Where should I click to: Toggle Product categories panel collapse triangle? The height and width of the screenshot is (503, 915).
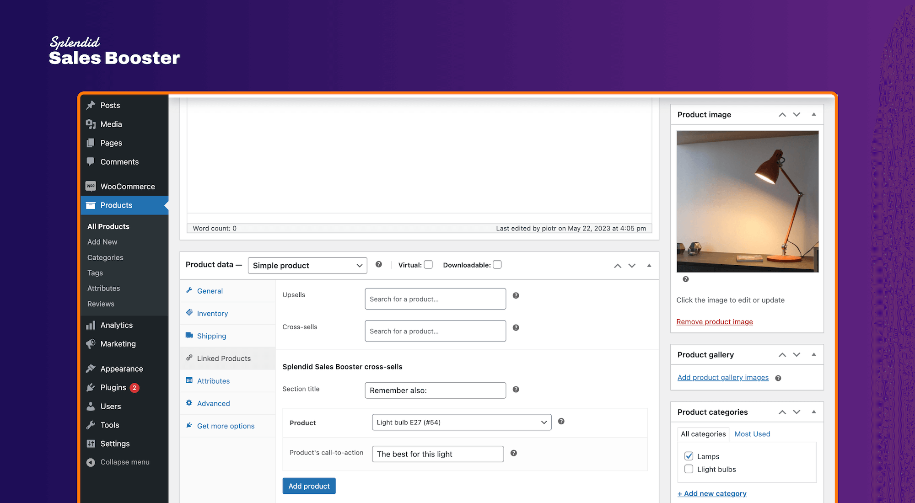[814, 412]
